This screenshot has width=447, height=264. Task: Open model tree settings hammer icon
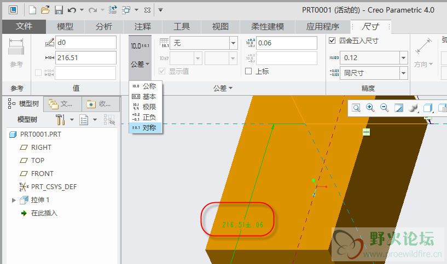click(x=60, y=120)
